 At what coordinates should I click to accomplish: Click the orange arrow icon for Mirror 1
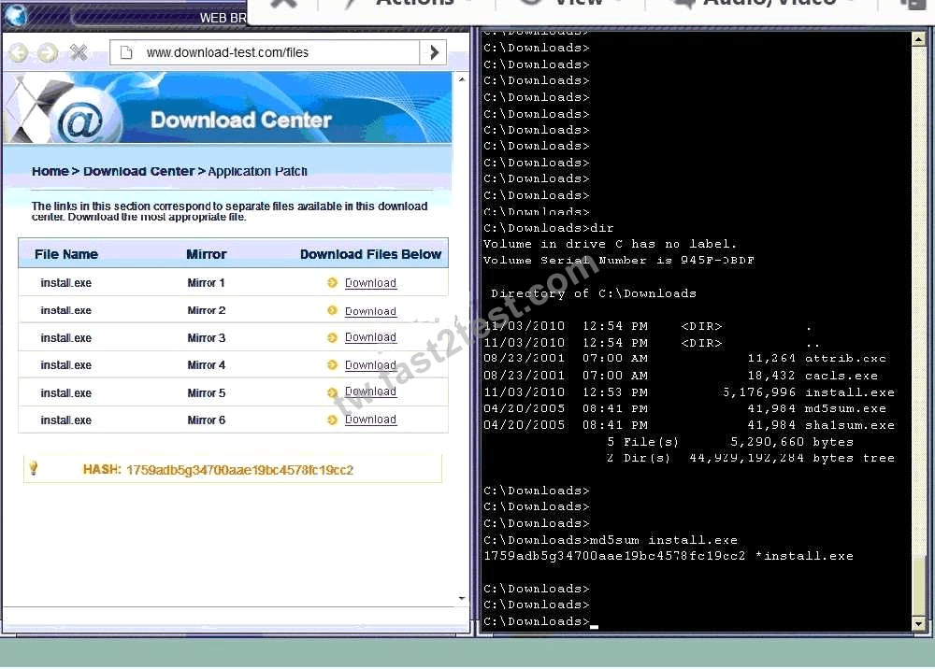333,282
